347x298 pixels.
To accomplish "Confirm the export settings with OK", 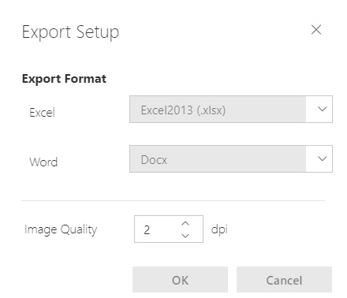I will 180,279.
